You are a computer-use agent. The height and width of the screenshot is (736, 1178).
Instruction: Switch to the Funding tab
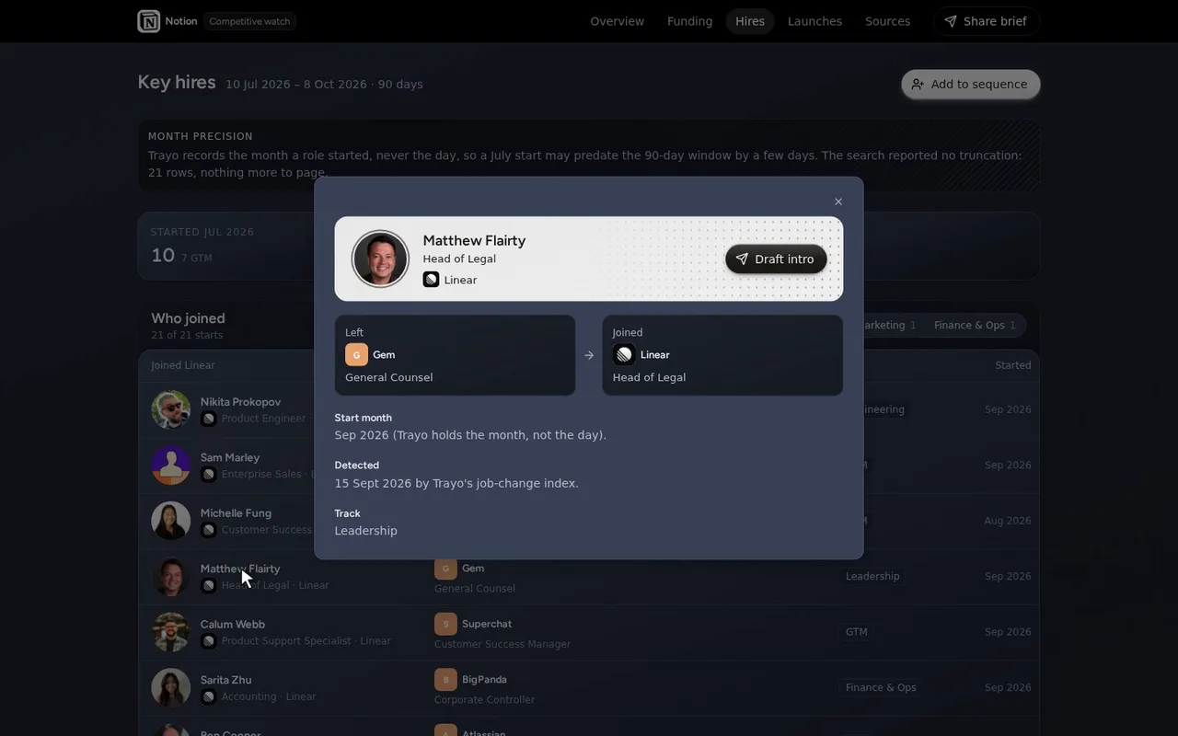(689, 21)
